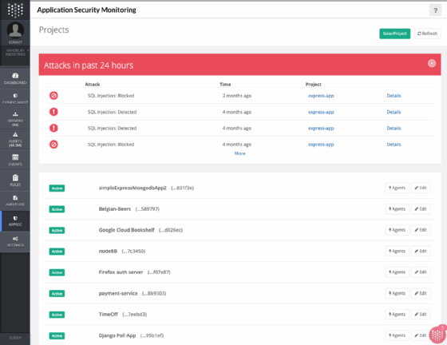Open the Events sidebar item
The image size is (447, 345).
pyautogui.click(x=15, y=160)
